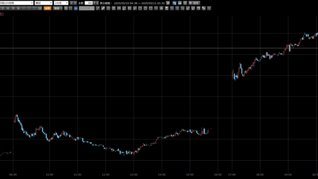Toggle the blue chart indicator icon

tap(174, 3)
